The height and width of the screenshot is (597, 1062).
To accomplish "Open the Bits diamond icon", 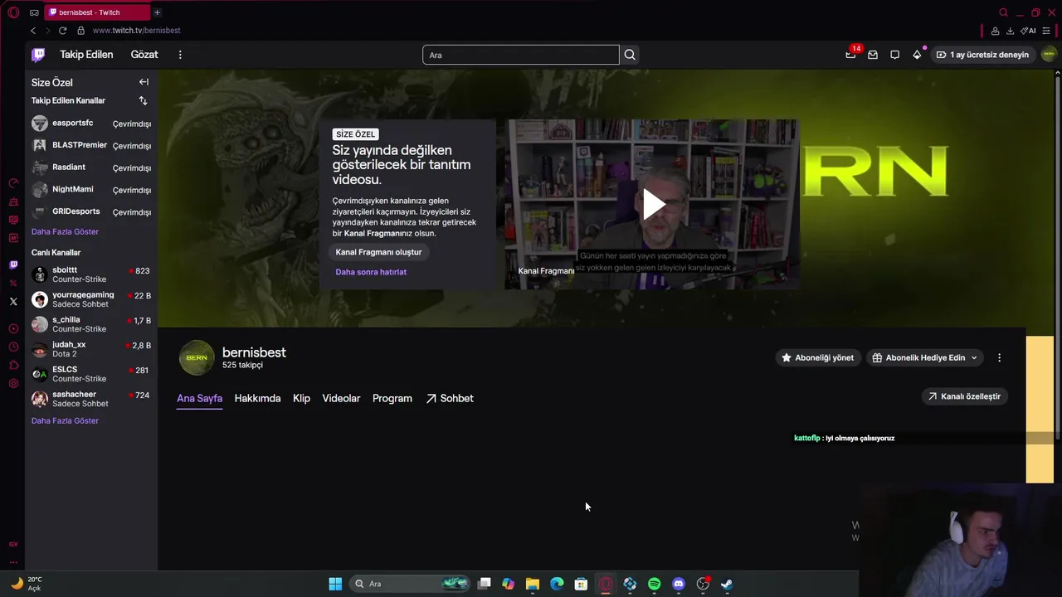I will 917,55.
